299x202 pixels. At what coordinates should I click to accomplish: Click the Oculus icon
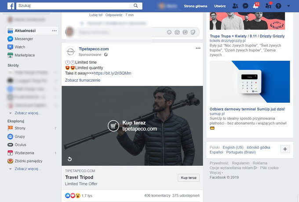click(x=10, y=145)
